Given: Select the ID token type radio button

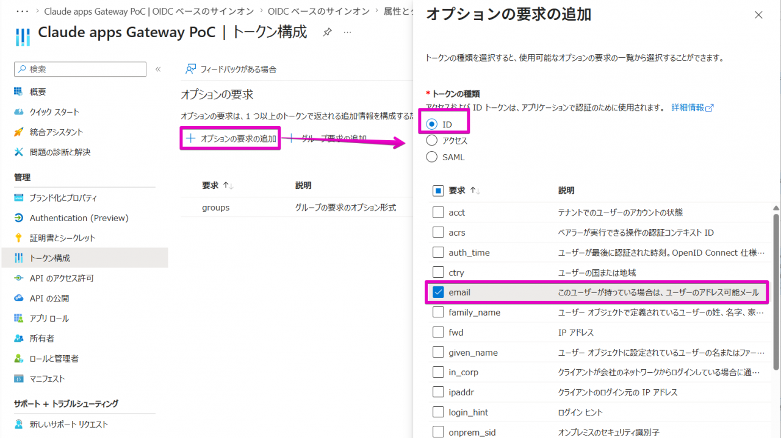Looking at the screenshot, I should click(x=432, y=124).
